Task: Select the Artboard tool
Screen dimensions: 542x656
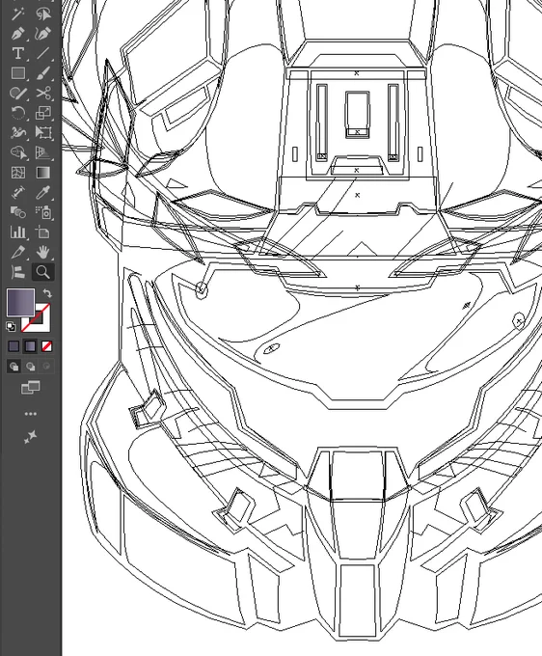Action: point(43,232)
